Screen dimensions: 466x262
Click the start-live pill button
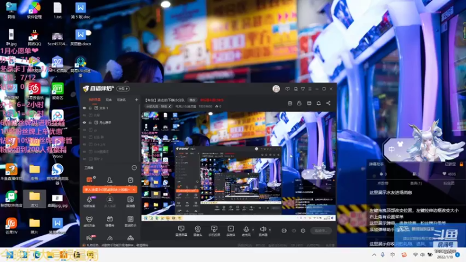(321, 231)
